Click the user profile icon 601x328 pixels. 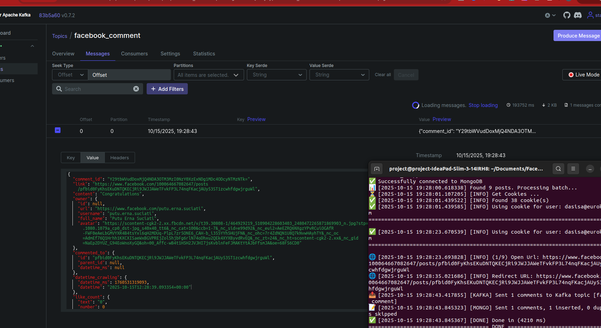coord(590,15)
